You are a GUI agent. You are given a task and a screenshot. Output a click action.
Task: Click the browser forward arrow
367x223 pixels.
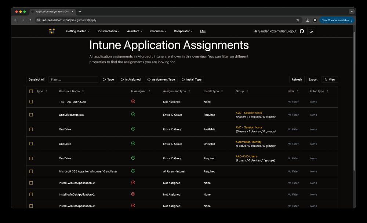(x=23, y=20)
